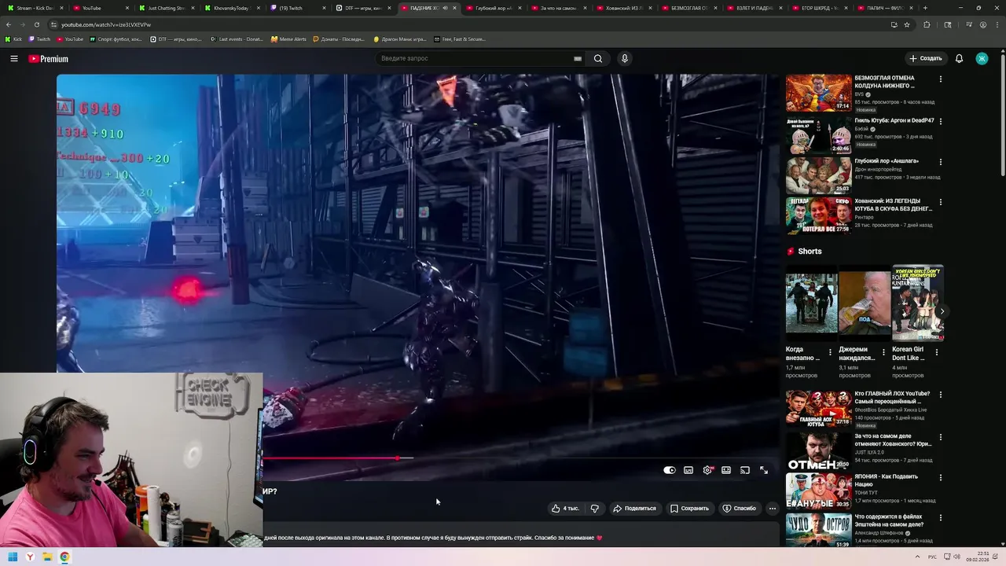Open thumbnail of БЕЗМОЗГЛАЯ ОТМЕНА КОЛДУНА video
This screenshot has width=1006, height=566.
click(x=818, y=93)
